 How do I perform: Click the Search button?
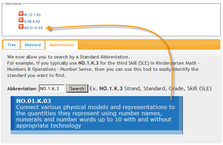pos(77,89)
